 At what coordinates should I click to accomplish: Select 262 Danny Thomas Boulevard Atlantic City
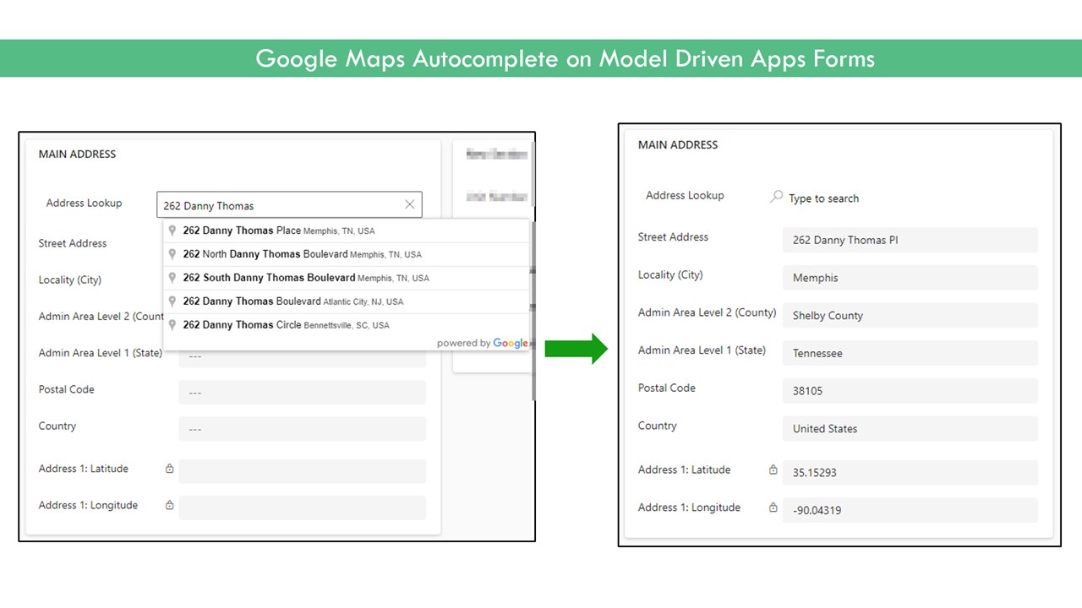[x=347, y=301]
